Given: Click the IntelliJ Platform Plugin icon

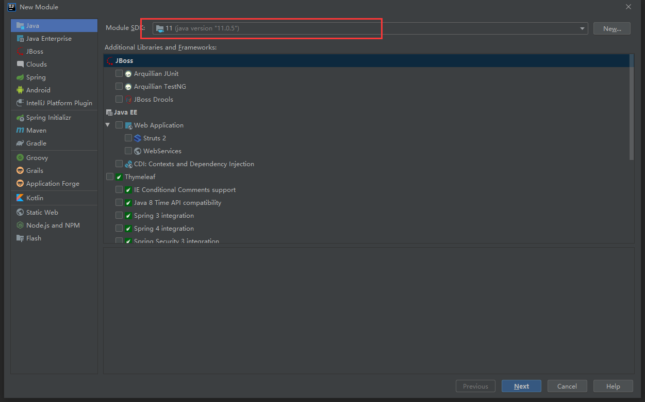Looking at the screenshot, I should click(20, 103).
